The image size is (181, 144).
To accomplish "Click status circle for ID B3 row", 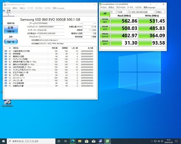I will pos(6,62).
